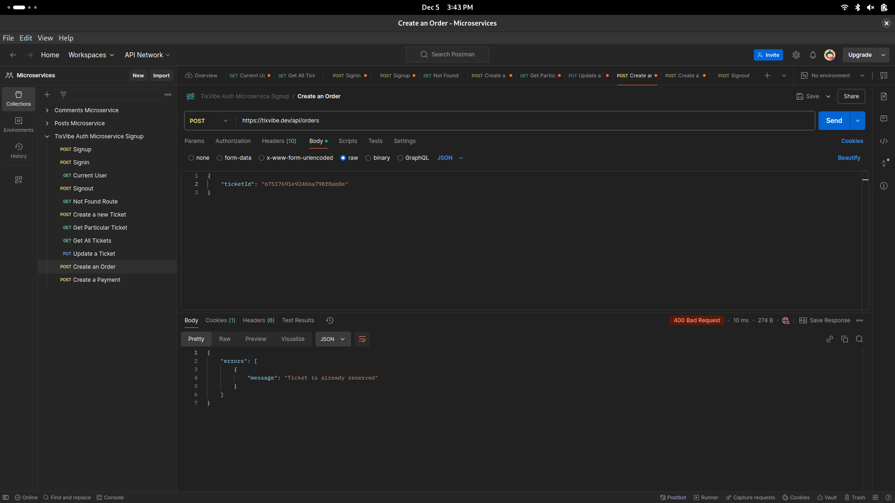Switch to the Scripts tab
This screenshot has width=895, height=503.
point(347,141)
